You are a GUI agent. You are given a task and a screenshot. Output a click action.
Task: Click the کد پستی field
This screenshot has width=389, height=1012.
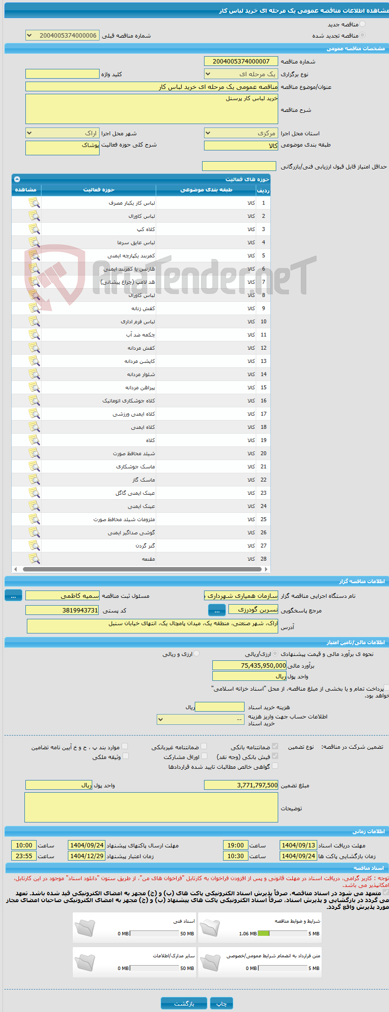62,611
